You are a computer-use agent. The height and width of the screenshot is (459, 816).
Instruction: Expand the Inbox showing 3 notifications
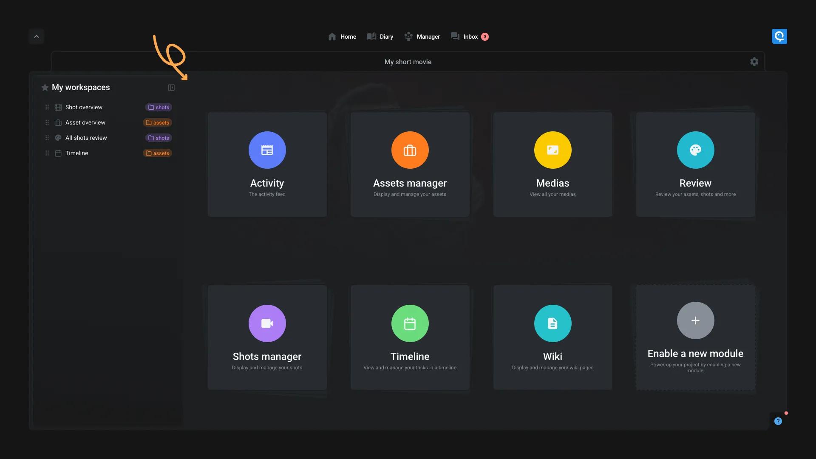(x=469, y=37)
